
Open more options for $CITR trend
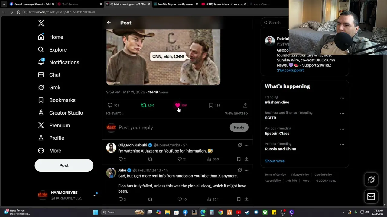coord(342,114)
